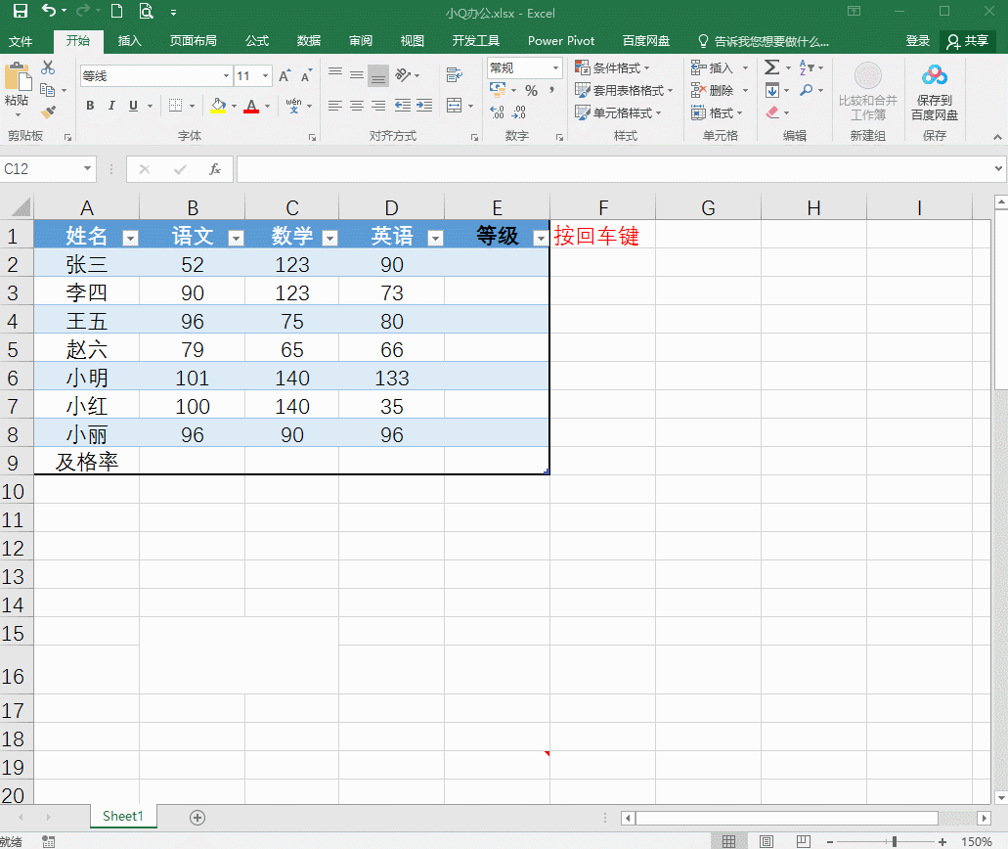The width and height of the screenshot is (1008, 849).
Task: Click the insert function fx icon
Action: click(x=215, y=169)
